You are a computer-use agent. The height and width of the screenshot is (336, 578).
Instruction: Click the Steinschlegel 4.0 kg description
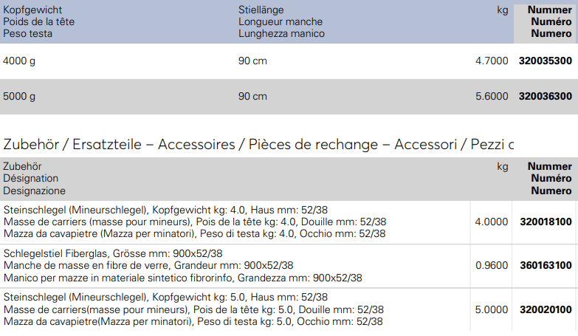pyautogui.click(x=195, y=222)
